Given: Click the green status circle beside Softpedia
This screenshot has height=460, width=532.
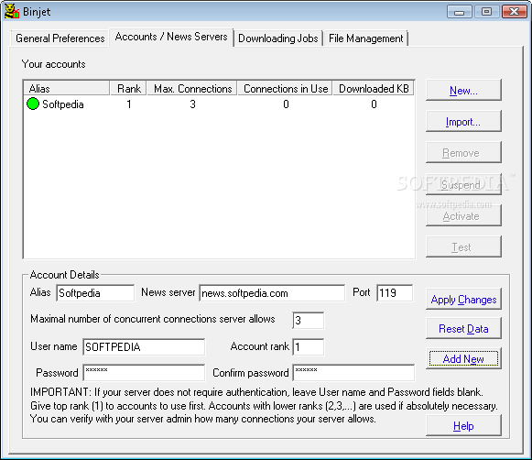Looking at the screenshot, I should point(33,104).
